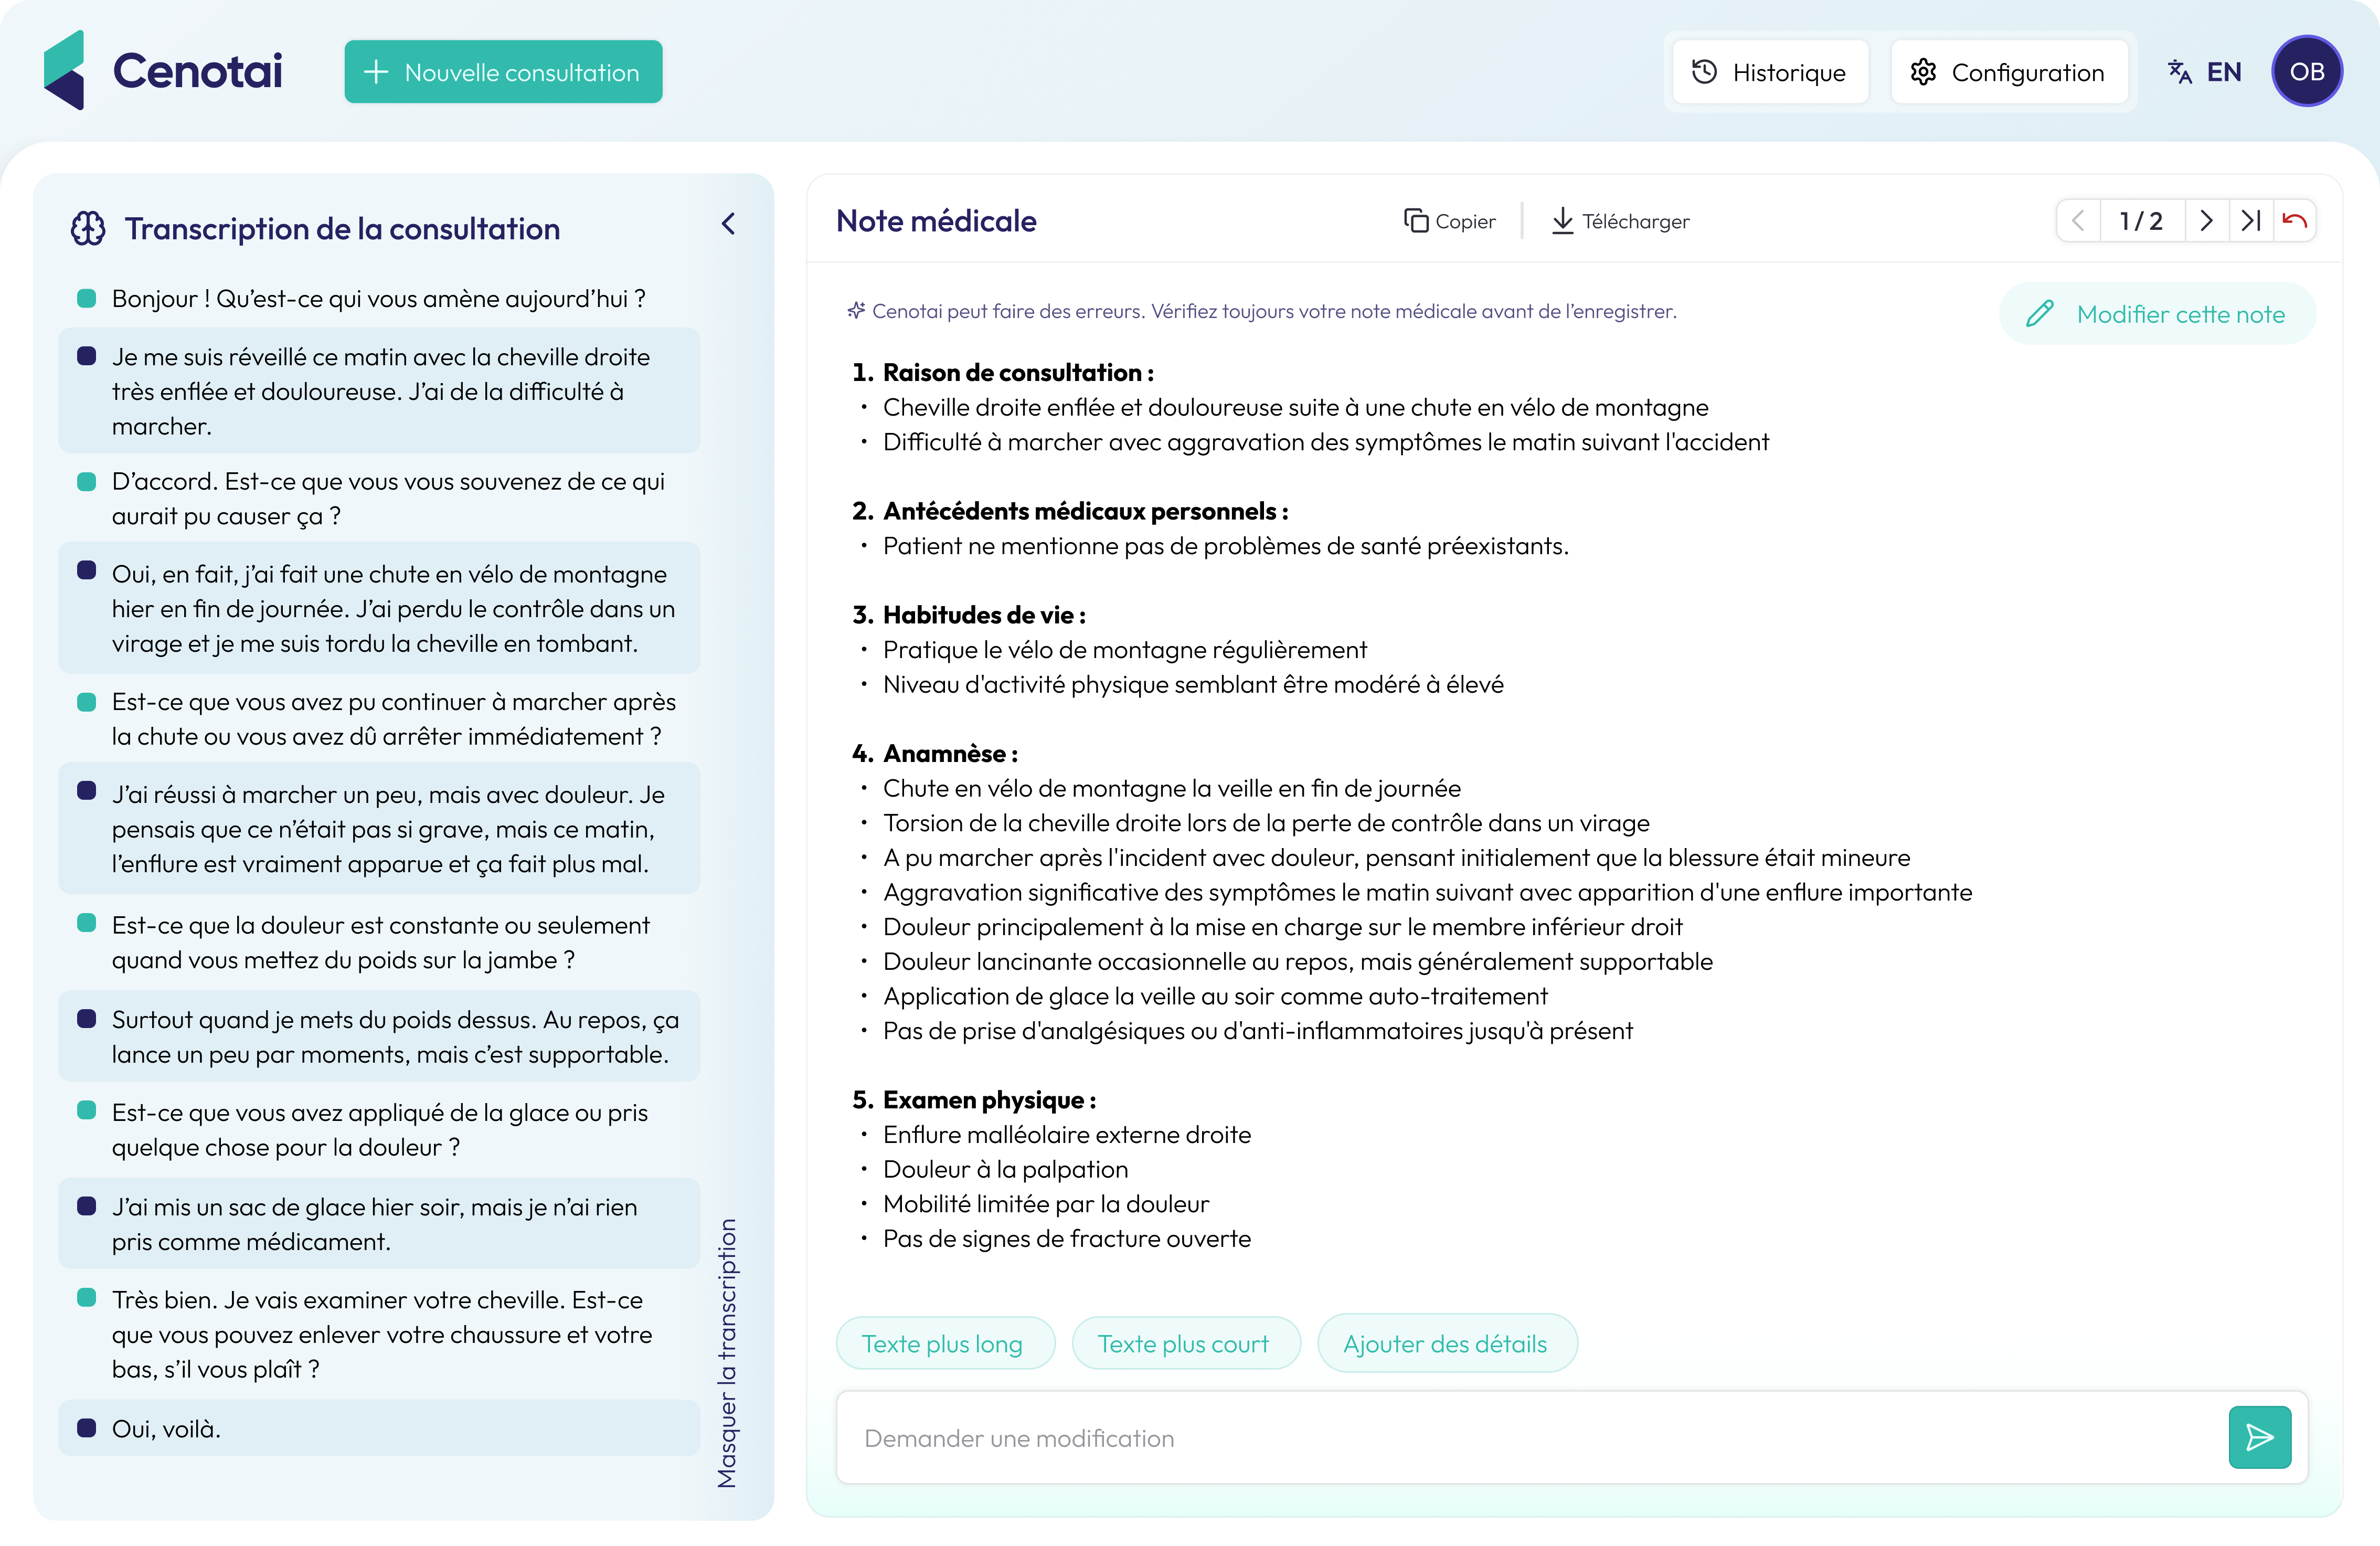Copy the note with Copier
Screen dimensions: 2380x1546
(x=1450, y=221)
